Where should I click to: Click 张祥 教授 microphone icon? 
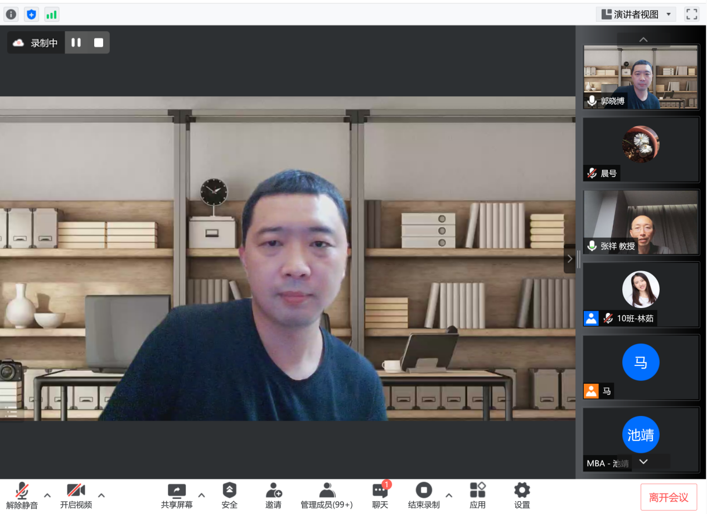point(592,246)
